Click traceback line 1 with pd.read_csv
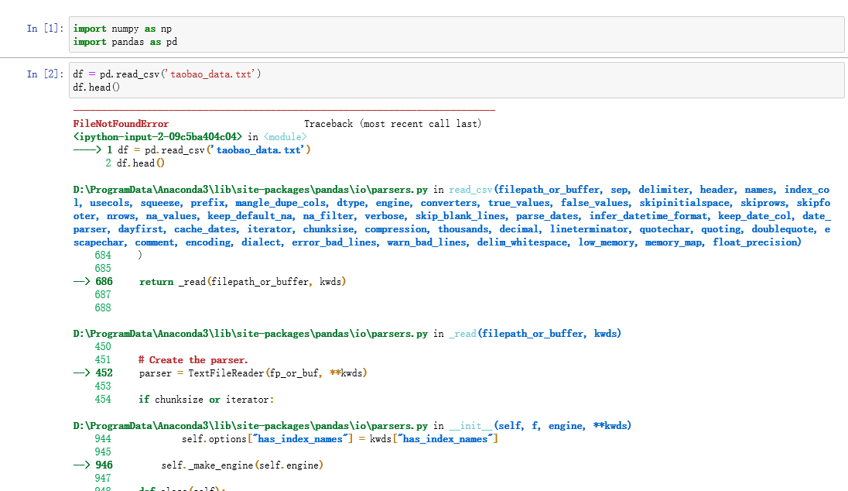 (192, 150)
